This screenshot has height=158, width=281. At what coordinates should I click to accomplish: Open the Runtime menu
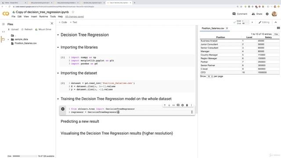[x=43, y=17]
